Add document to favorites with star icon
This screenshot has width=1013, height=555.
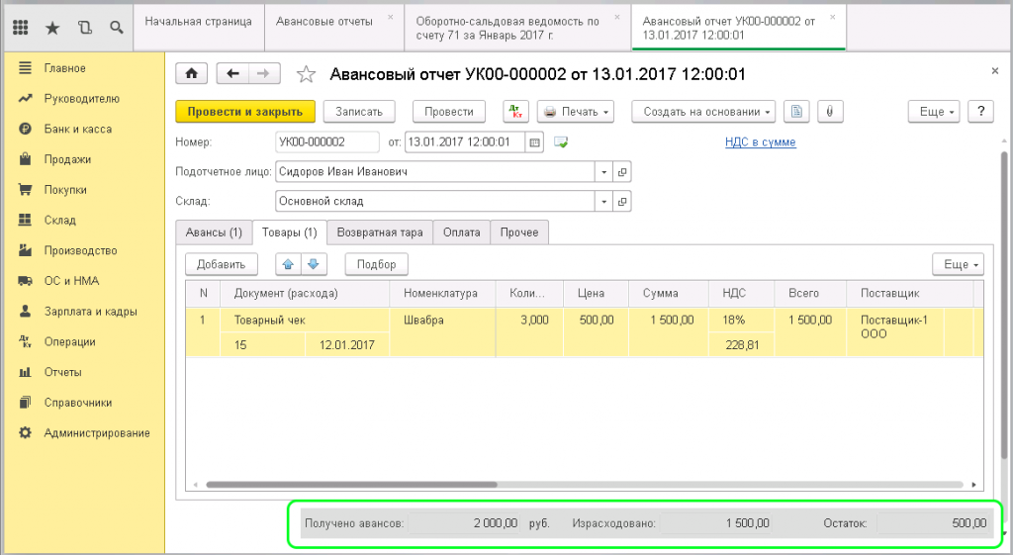coord(307,74)
